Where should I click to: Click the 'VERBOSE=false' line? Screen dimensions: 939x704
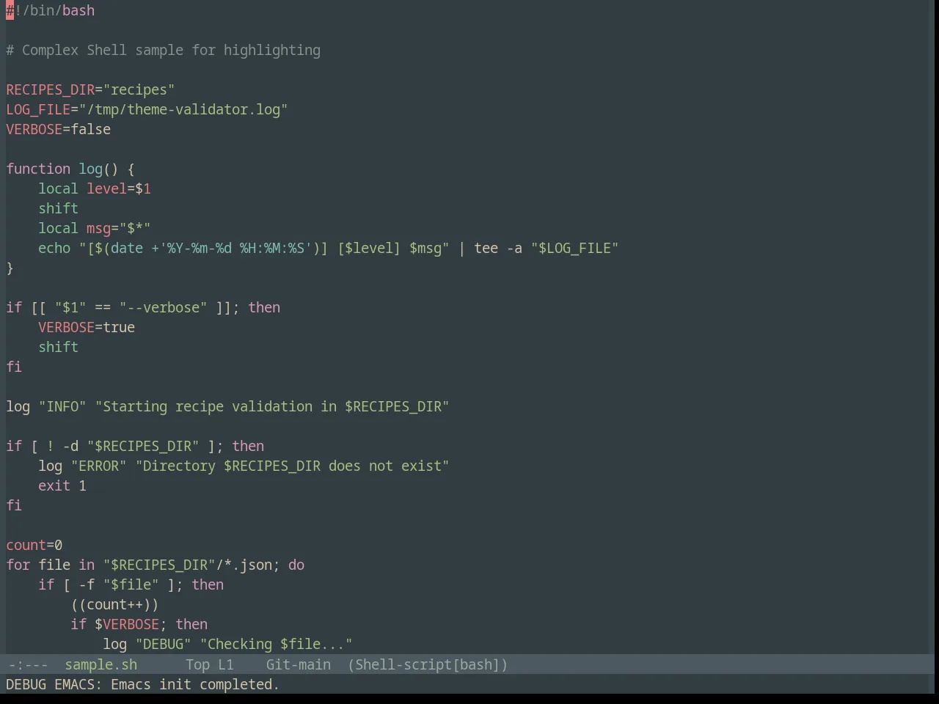59,129
